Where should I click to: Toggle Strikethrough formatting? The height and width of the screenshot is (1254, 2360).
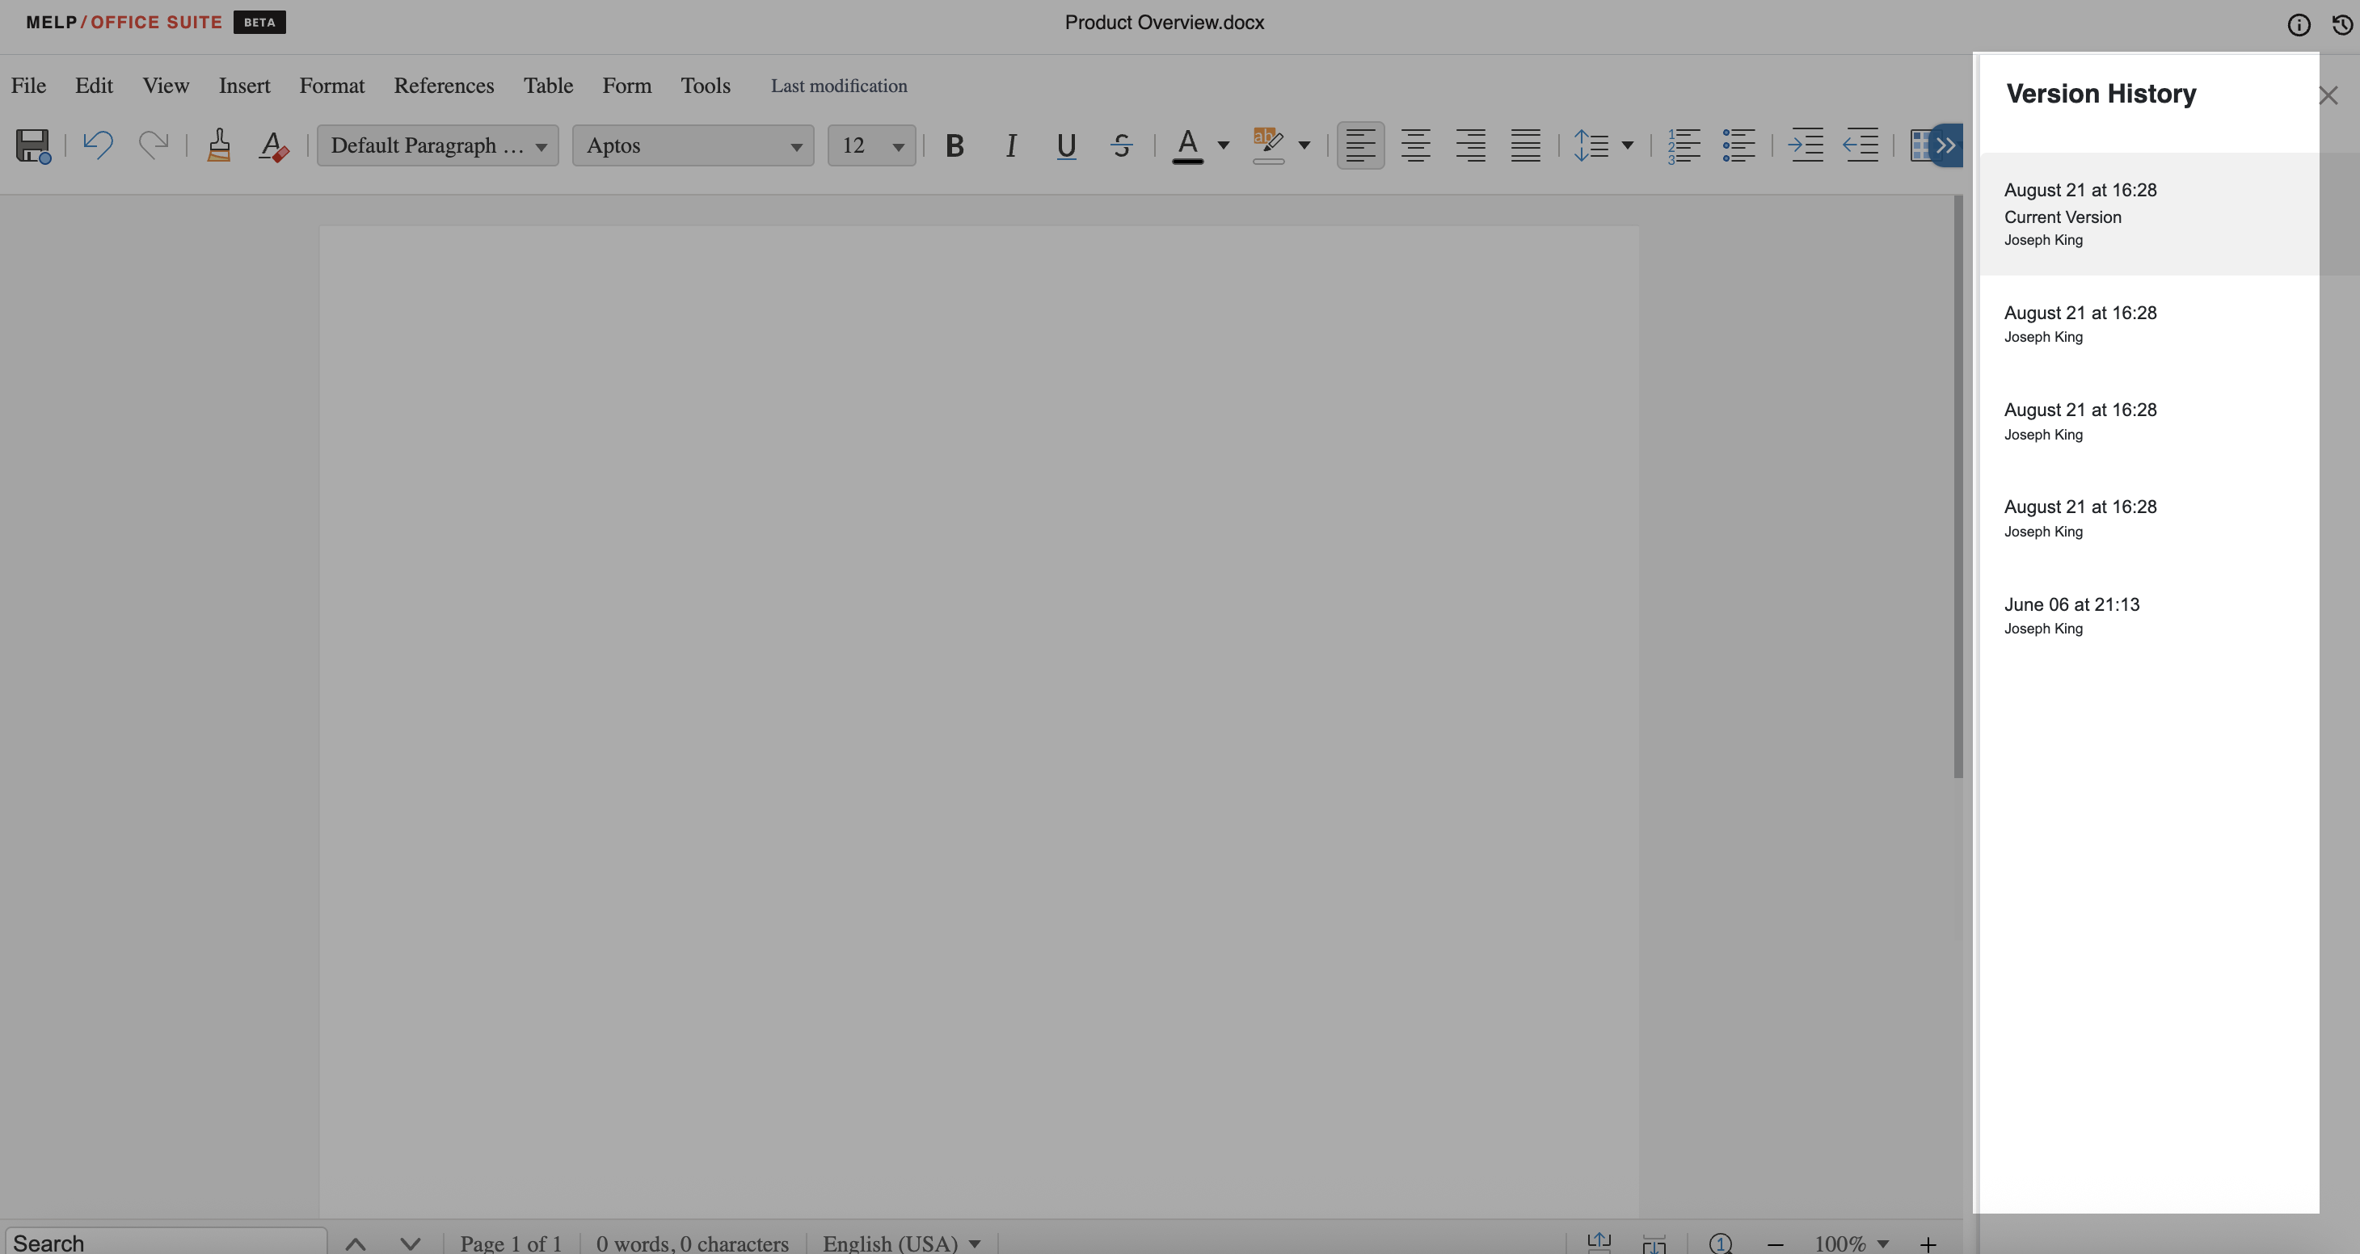click(x=1121, y=145)
